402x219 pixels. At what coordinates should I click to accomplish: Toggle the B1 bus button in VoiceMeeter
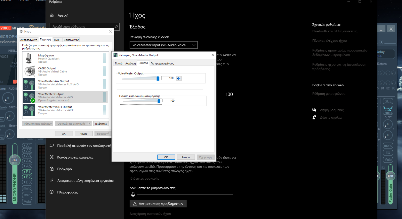(27, 172)
